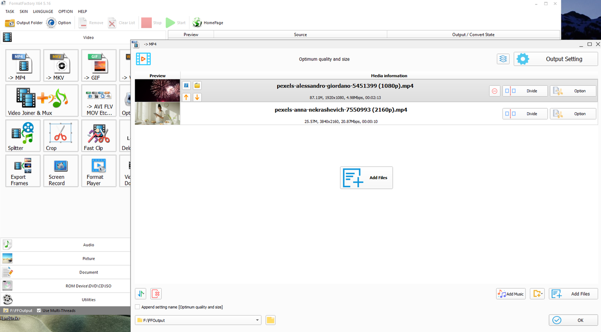
Task: Click the large center Add Files button
Action: (x=366, y=178)
